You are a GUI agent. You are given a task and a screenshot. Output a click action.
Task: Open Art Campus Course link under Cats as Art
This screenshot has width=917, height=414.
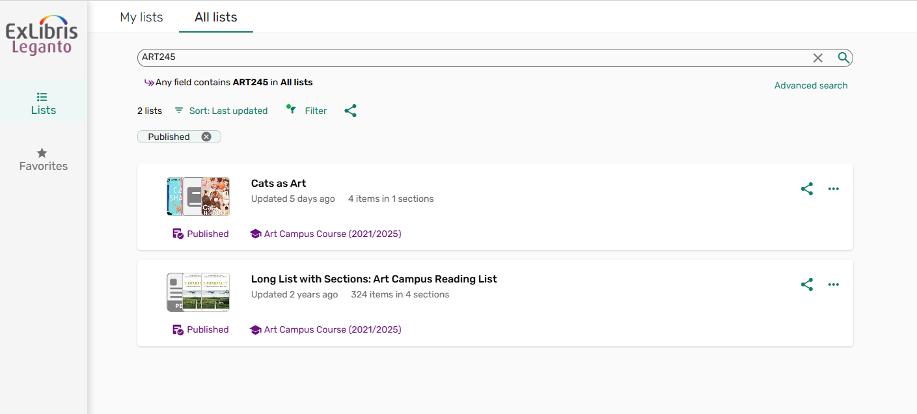point(332,234)
